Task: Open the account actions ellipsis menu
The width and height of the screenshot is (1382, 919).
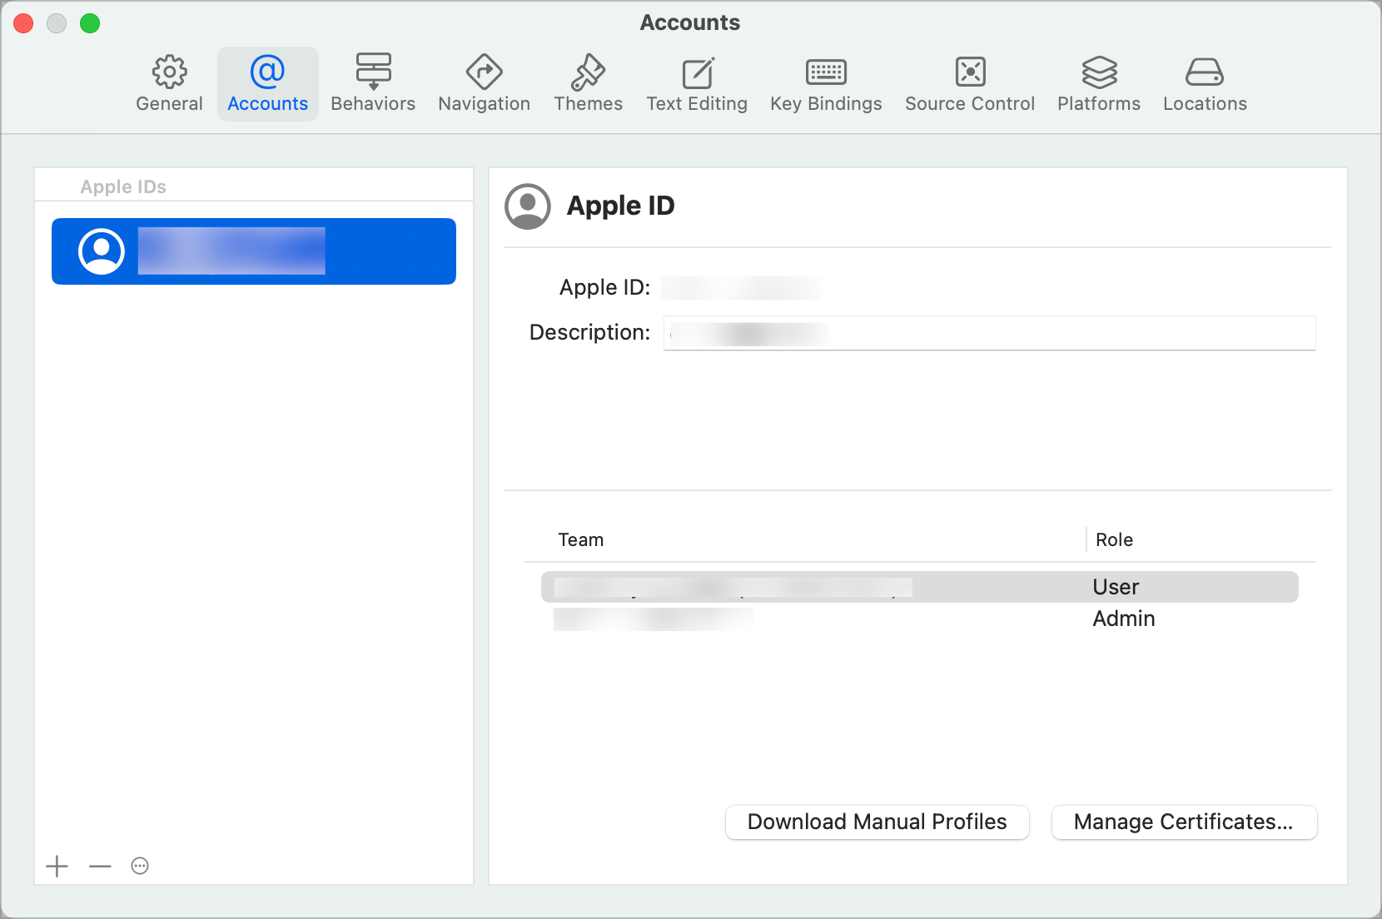Action: click(x=140, y=866)
